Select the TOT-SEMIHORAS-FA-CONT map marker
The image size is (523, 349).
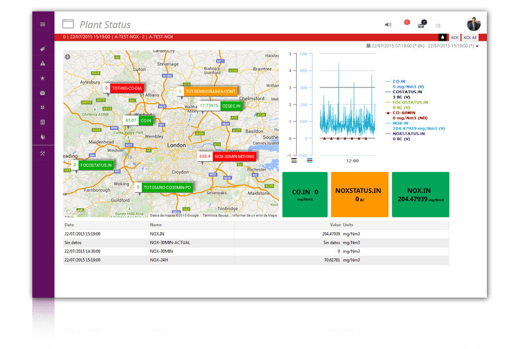point(207,91)
